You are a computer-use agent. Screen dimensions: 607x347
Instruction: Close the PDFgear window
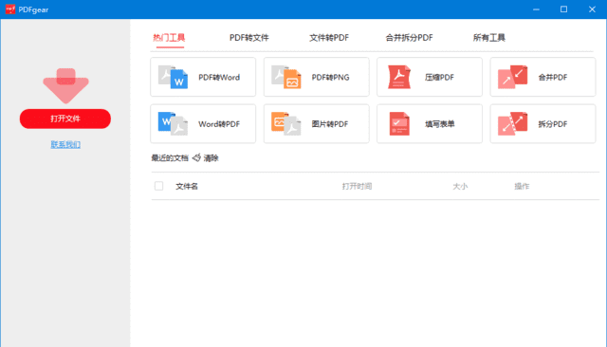pyautogui.click(x=592, y=9)
